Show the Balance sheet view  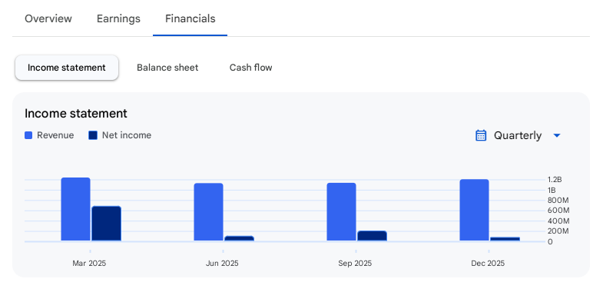(x=167, y=68)
